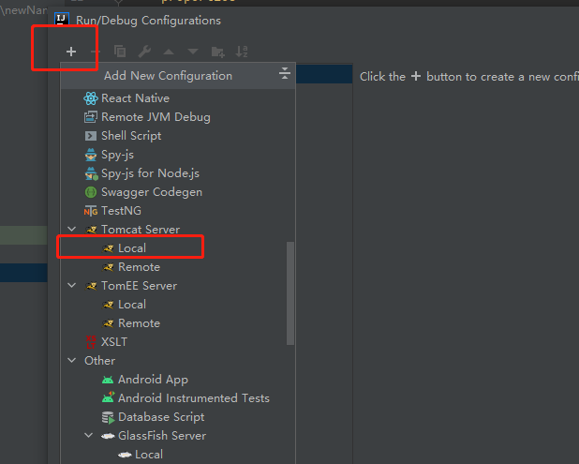Screen dimensions: 579x464
Task: Click the Swagger Codegen green icon
Action: pyautogui.click(x=91, y=192)
